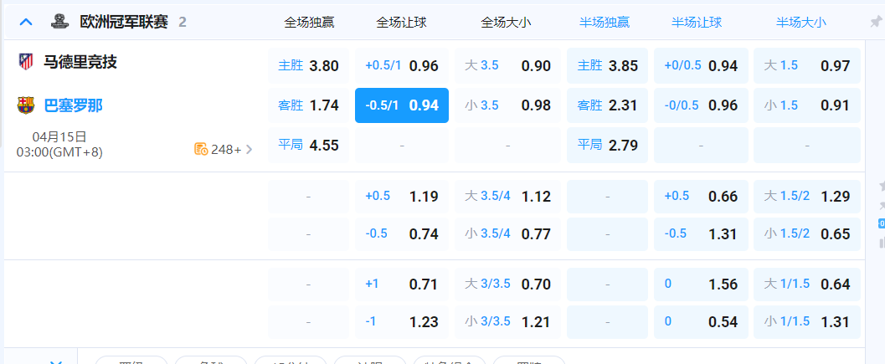This screenshot has height=364, width=885.
Task: Pick half-time 大 1.5 at 0.97
Action: 807,65
